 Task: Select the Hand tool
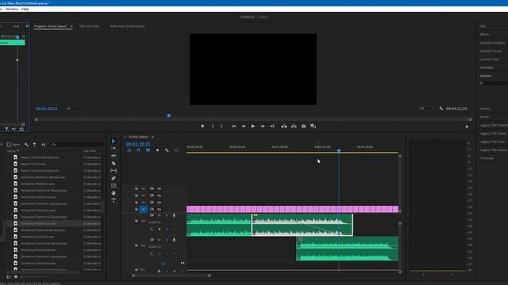(x=114, y=193)
